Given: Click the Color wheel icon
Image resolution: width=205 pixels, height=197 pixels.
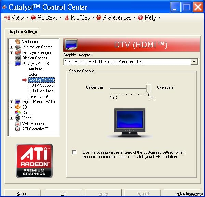Looking at the screenshot, I should click(x=18, y=113).
